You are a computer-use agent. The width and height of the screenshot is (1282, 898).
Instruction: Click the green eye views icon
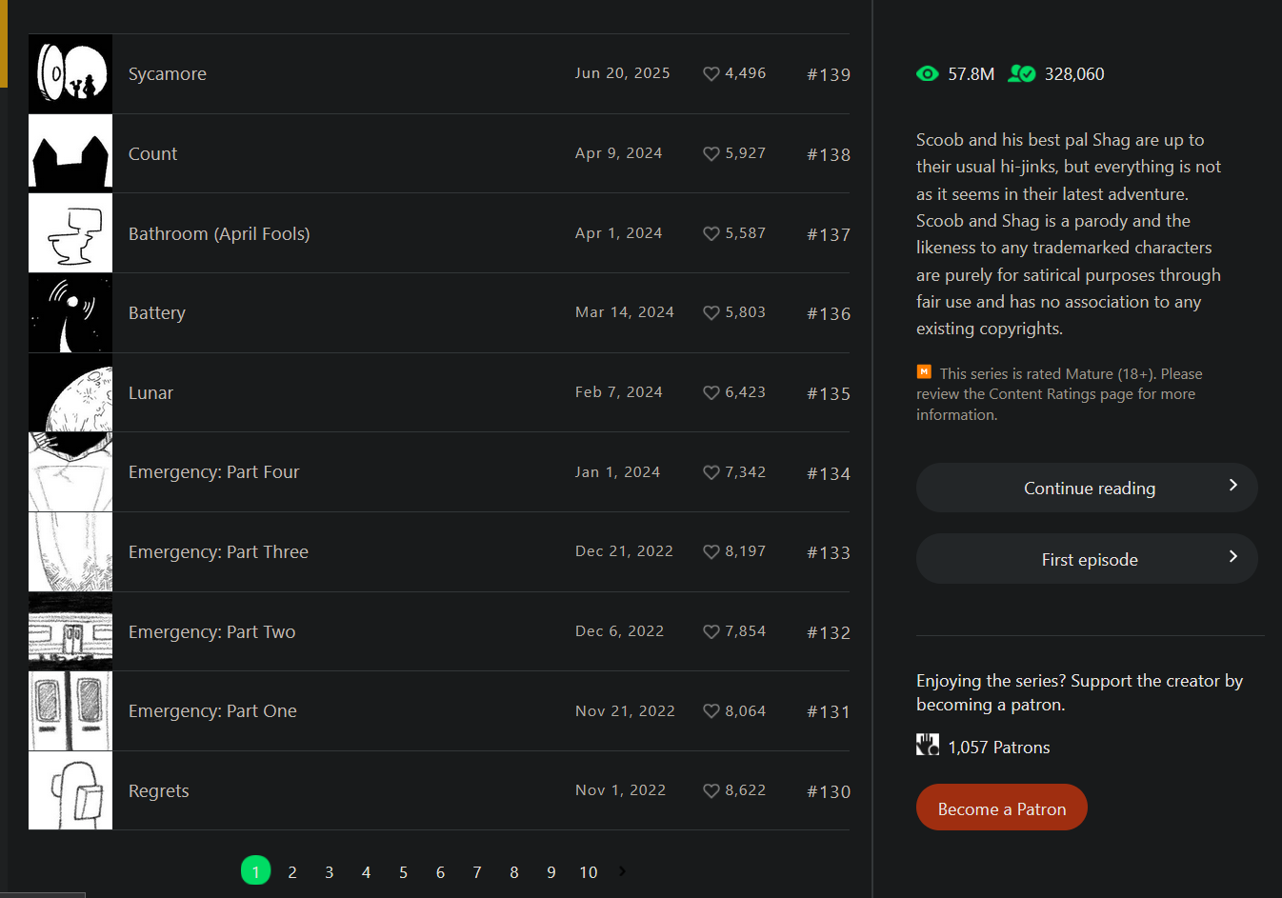(x=927, y=74)
